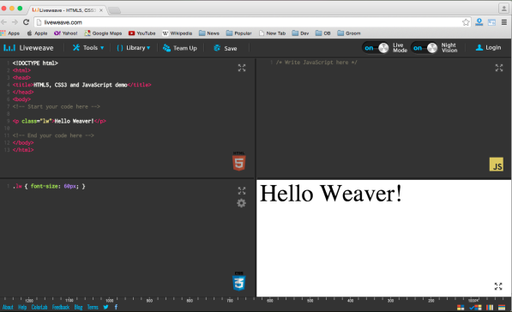This screenshot has height=312, width=512.
Task: Expand the preview pane to fullscreen
Action: coord(498,286)
